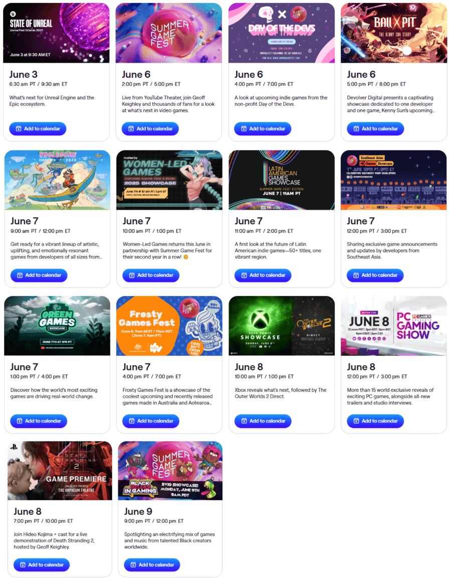Click calendar icon on Xbox Games Showcase card
The width and height of the screenshot is (451, 581).
point(244,421)
